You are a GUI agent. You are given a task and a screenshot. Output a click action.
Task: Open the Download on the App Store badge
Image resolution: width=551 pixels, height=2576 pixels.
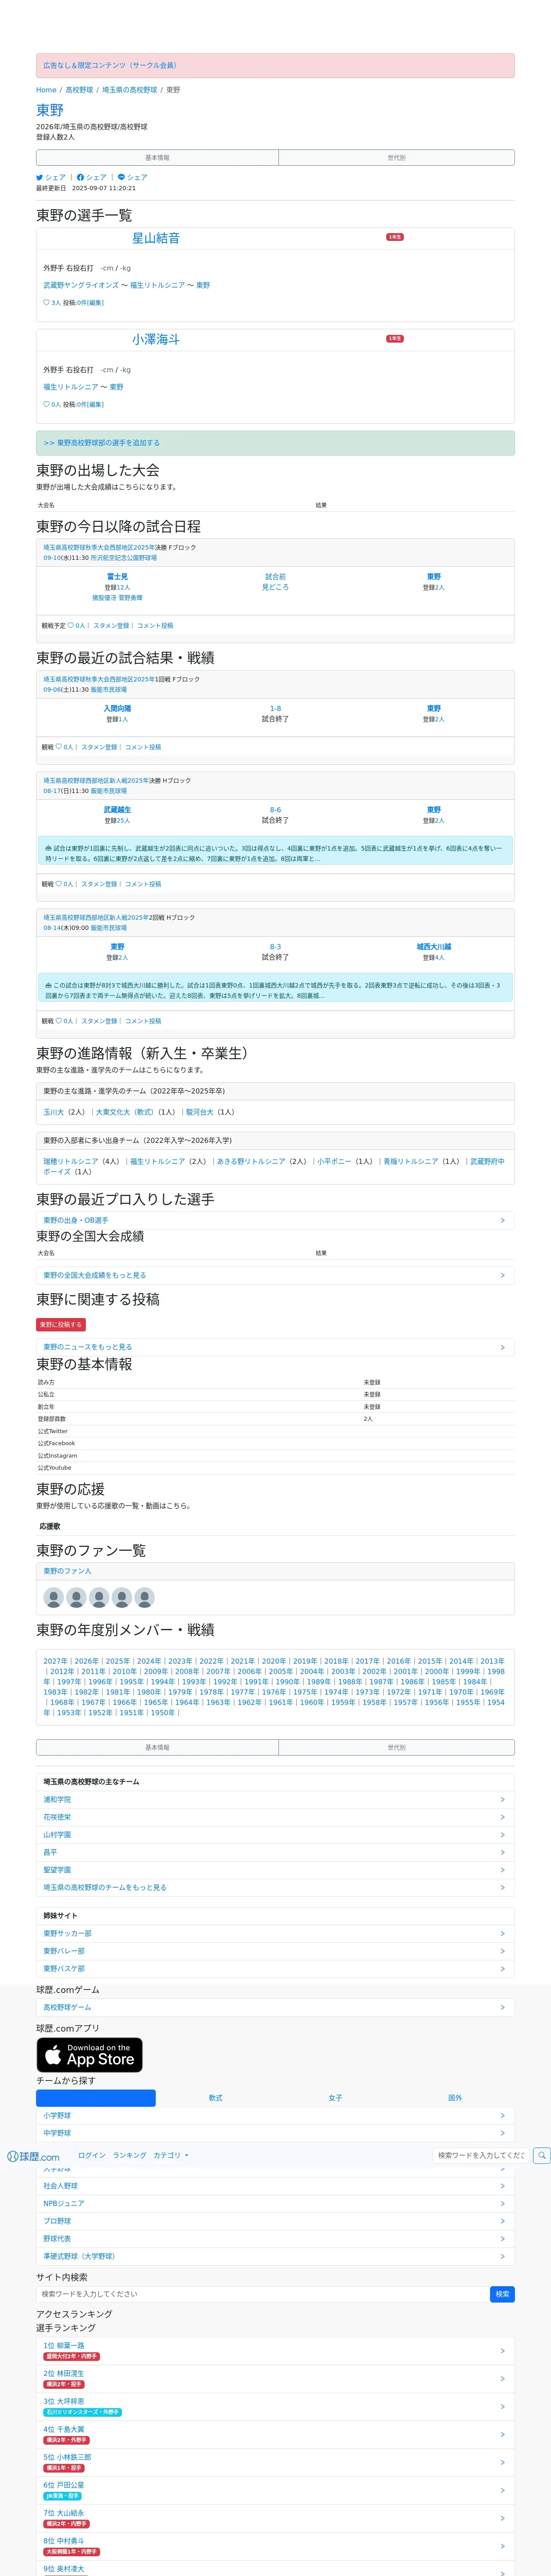pos(89,2054)
